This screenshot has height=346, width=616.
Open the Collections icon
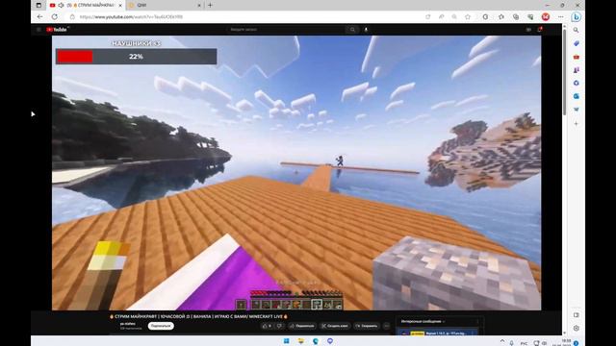tap(516, 17)
